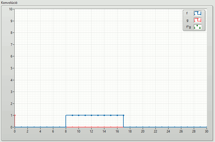Click the Y-axis maximum value 10
Viewport: 215px width, 142px height.
click(11, 9)
